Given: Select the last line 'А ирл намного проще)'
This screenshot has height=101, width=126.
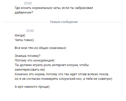Looking at the screenshot, I should point(32,87).
